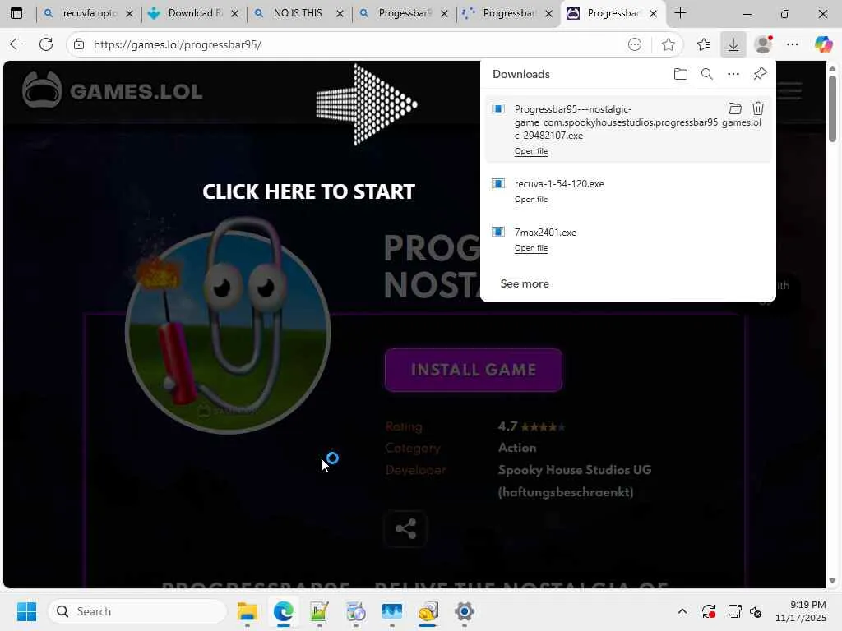Go back using the browser back arrow
Viewport: 842px width, 631px height.
(x=16, y=44)
